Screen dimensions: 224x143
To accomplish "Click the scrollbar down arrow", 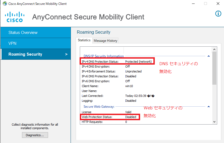I will pyautogui.click(x=214, y=122).
